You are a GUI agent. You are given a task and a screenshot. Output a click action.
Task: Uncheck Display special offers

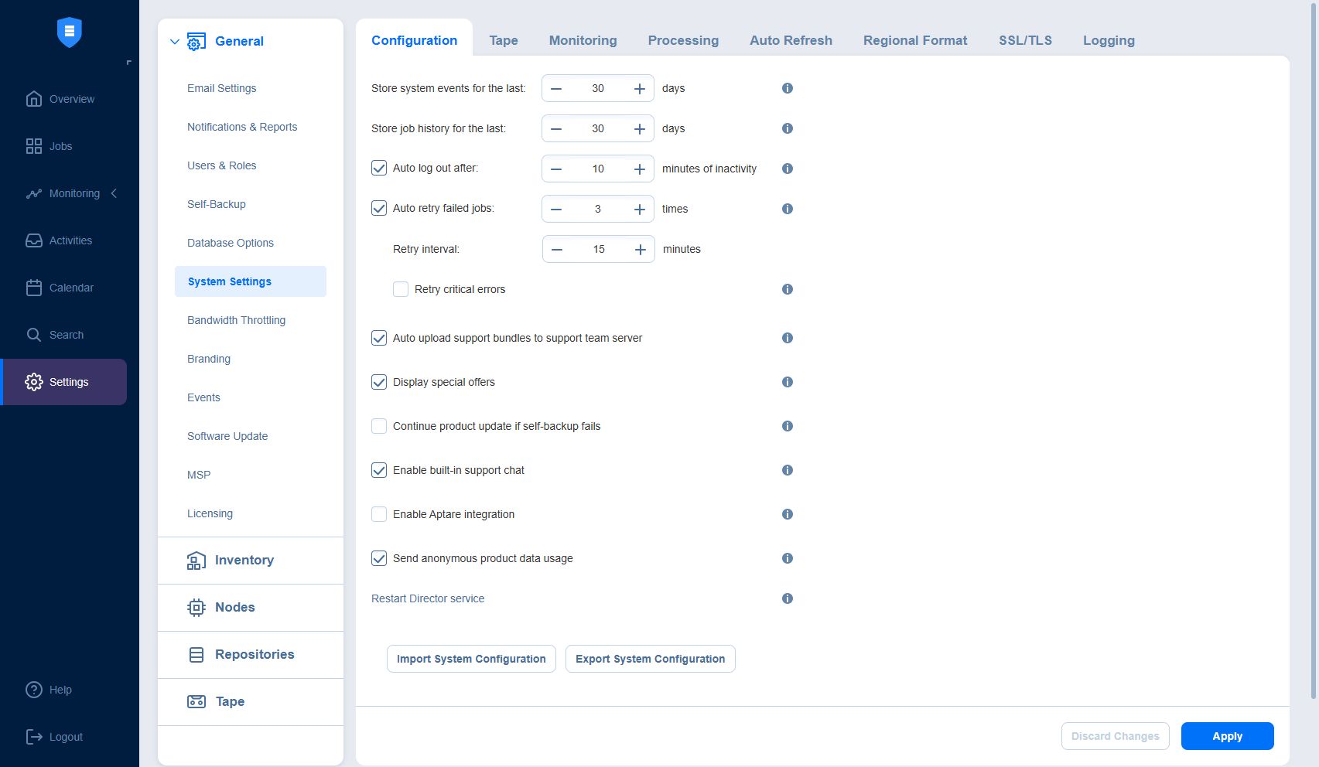pyautogui.click(x=379, y=382)
